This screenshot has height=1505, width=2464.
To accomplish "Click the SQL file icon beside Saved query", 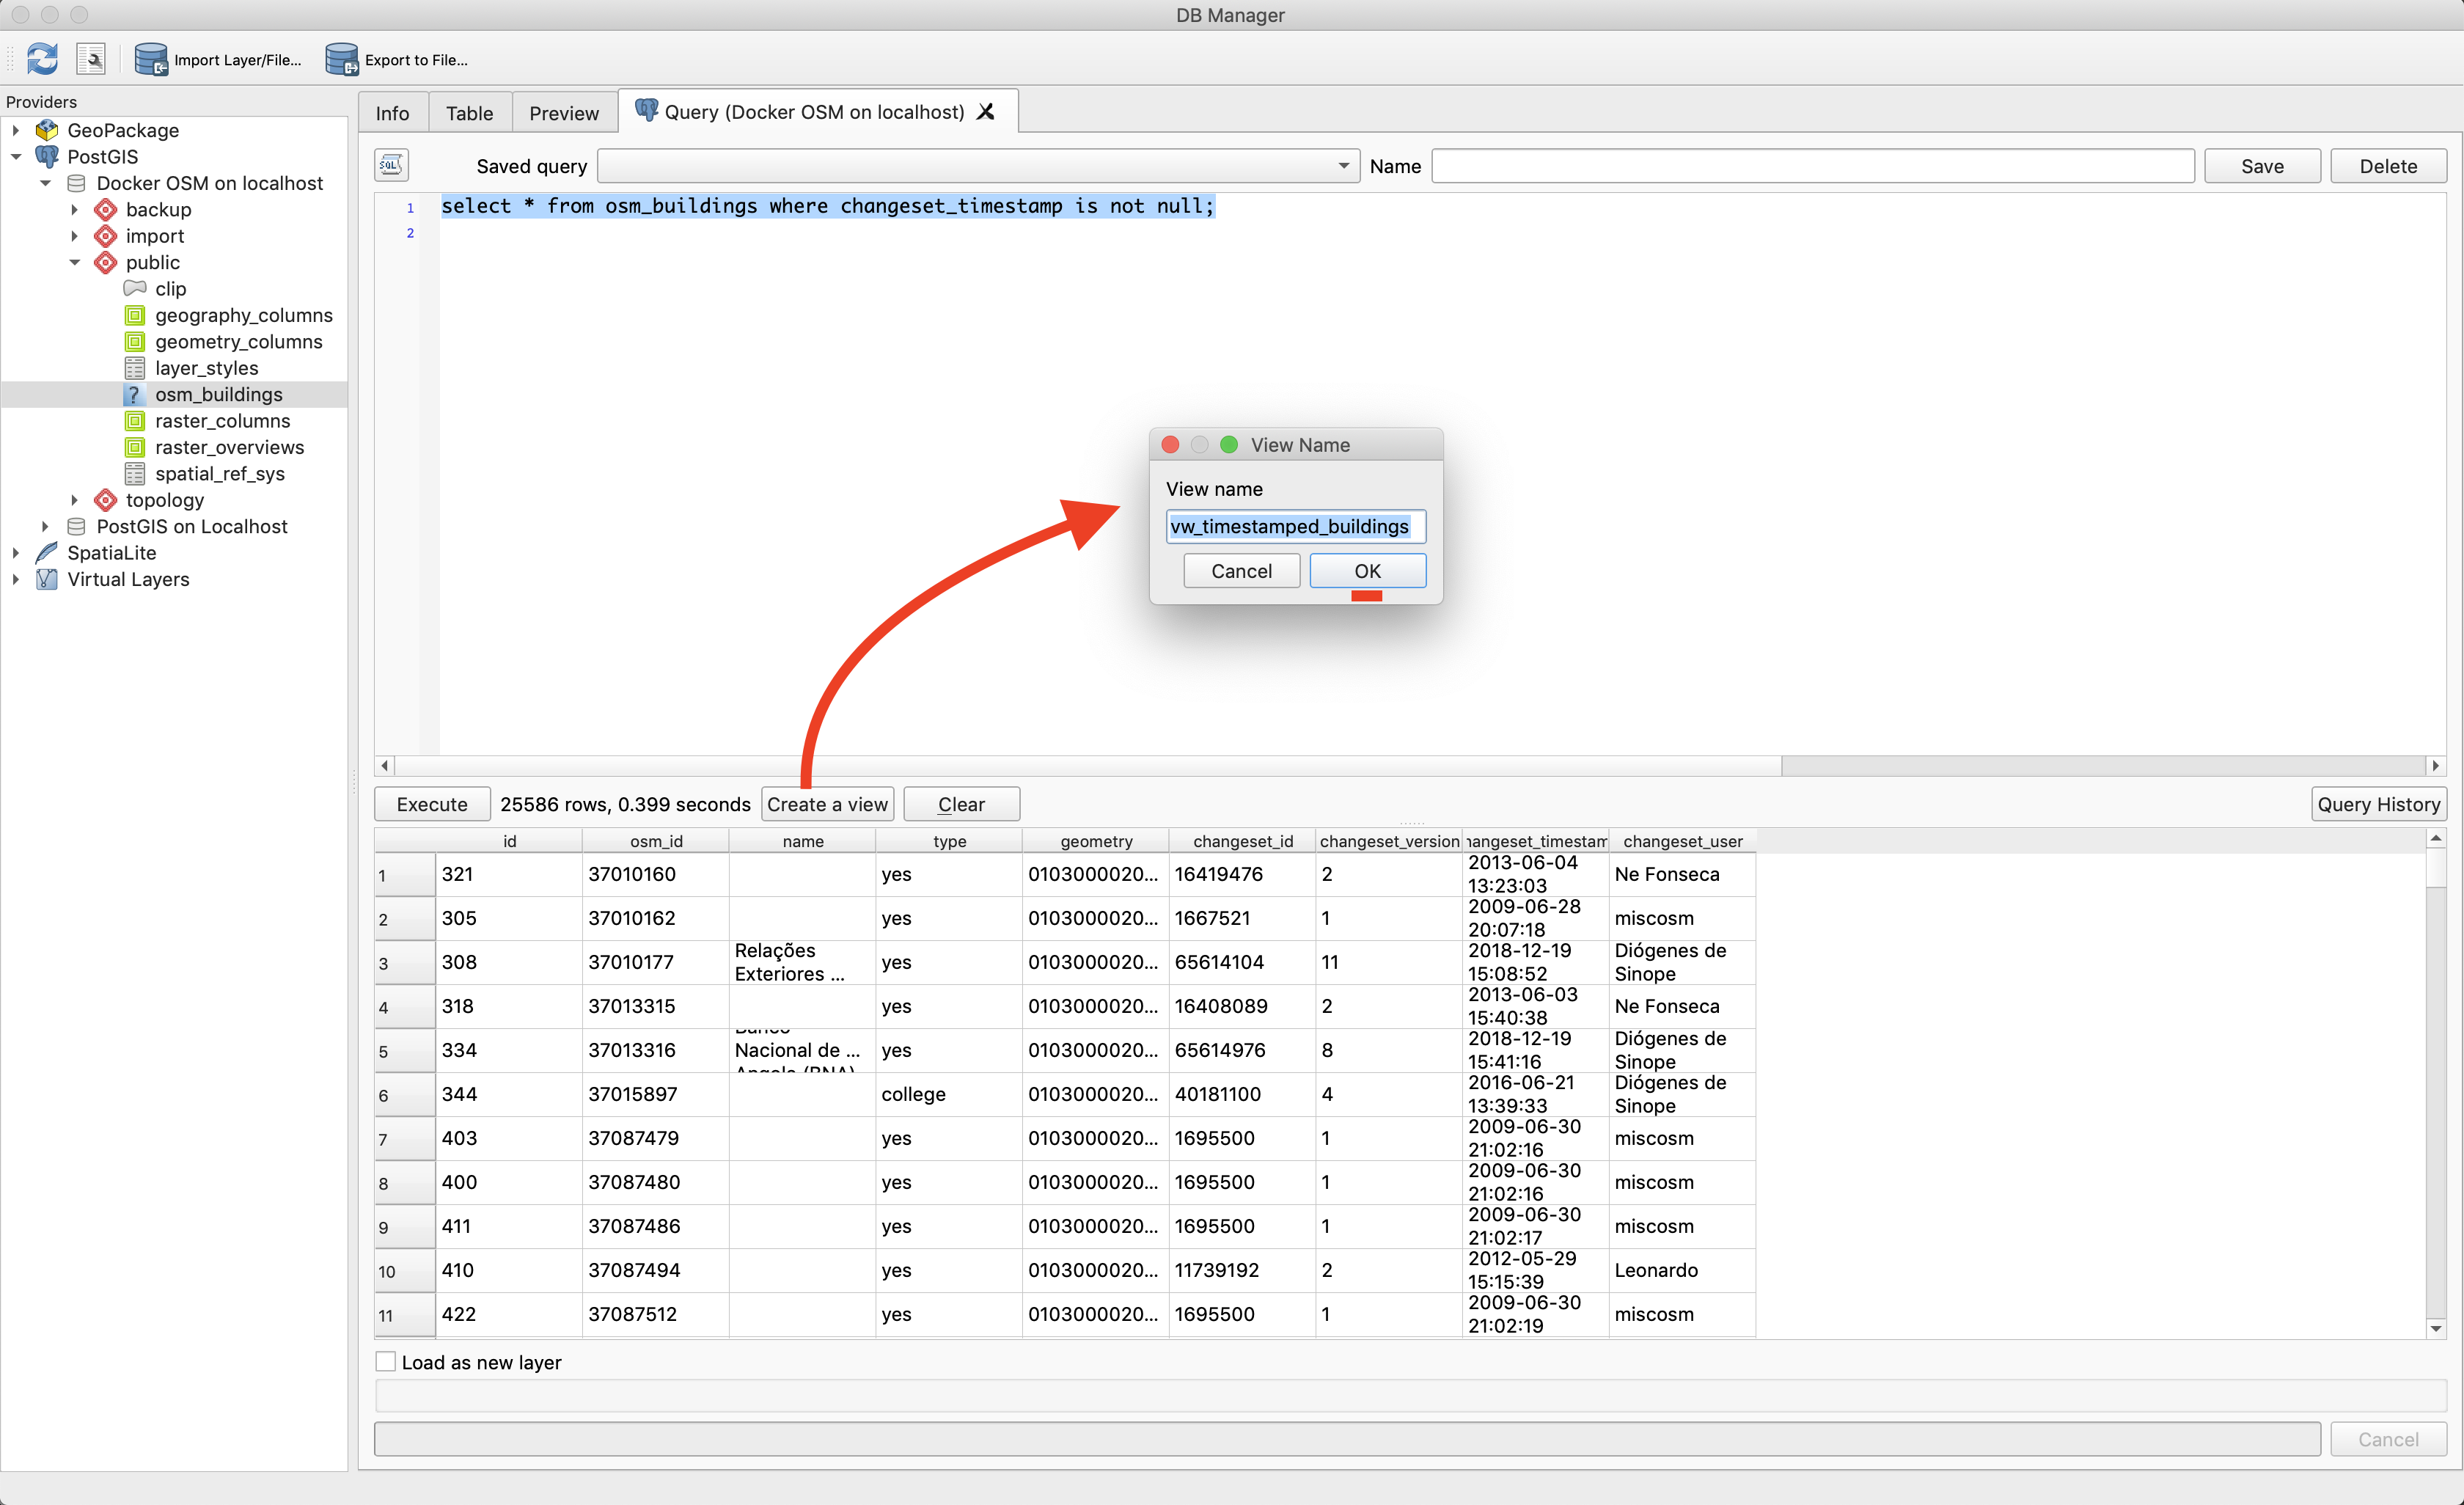I will (391, 165).
